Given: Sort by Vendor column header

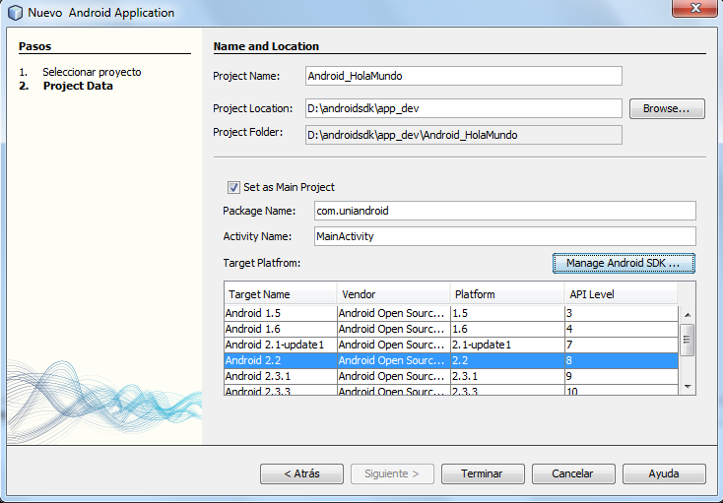Looking at the screenshot, I should [x=393, y=294].
